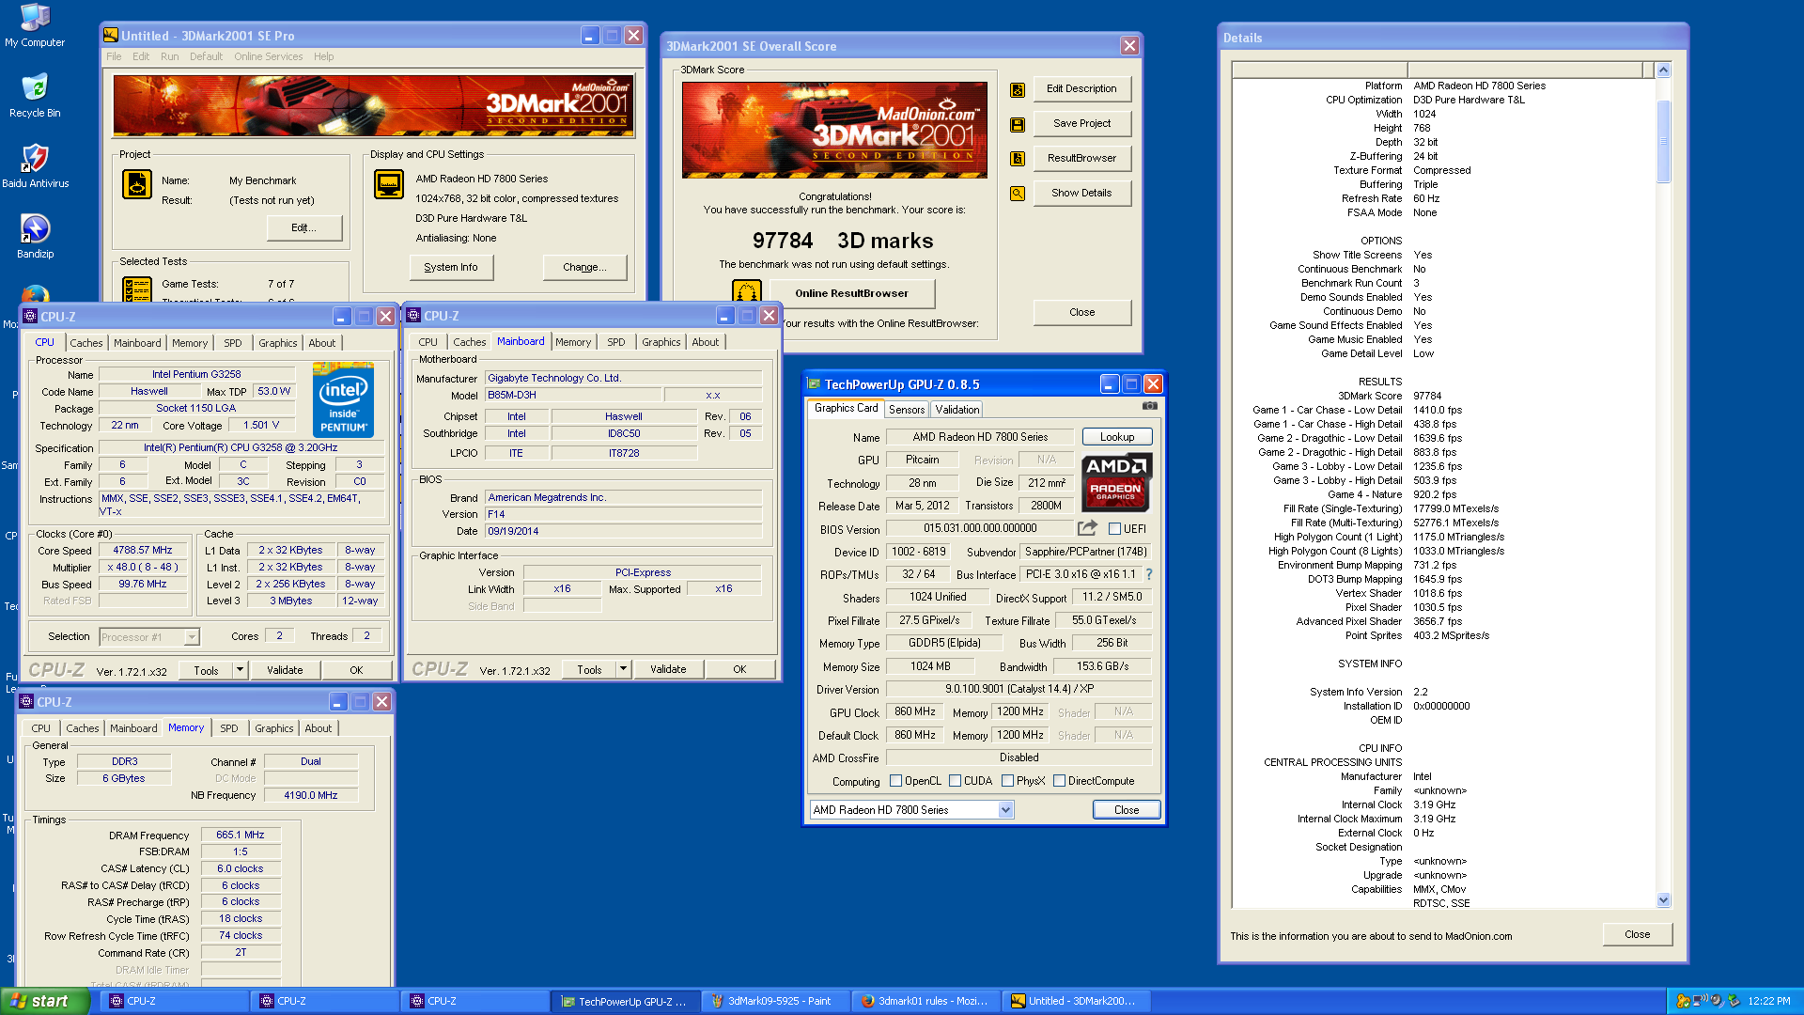Open File menu in 3DMark2001
This screenshot has width=1804, height=1015.
click(x=114, y=56)
